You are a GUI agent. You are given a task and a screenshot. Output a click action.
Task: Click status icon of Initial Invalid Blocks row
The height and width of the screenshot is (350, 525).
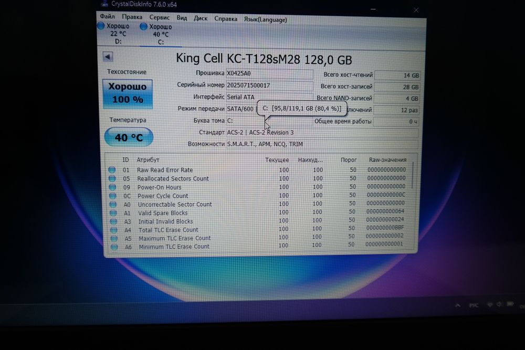tap(113, 221)
